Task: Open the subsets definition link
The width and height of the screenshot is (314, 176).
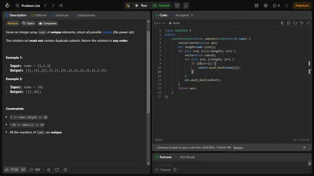Action: 107,32
